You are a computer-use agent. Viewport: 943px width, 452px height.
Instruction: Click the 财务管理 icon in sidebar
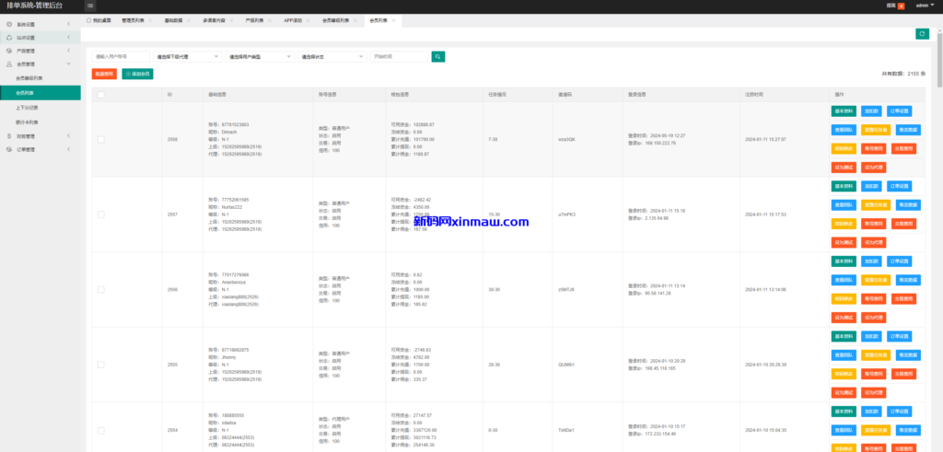(9, 135)
